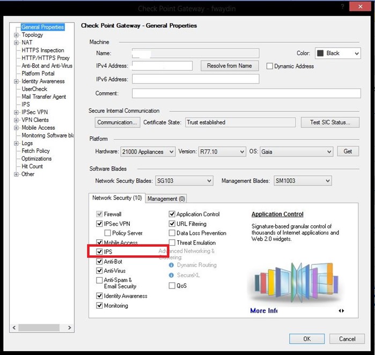375x355 pixels.
Task: Enable the QoS checkbox
Action: point(172,285)
